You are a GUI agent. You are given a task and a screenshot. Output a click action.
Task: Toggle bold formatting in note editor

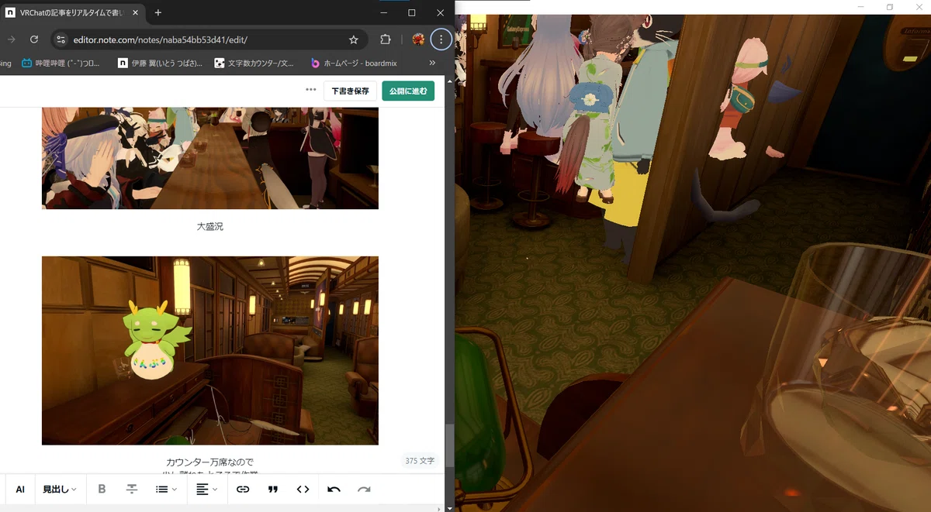(x=102, y=490)
